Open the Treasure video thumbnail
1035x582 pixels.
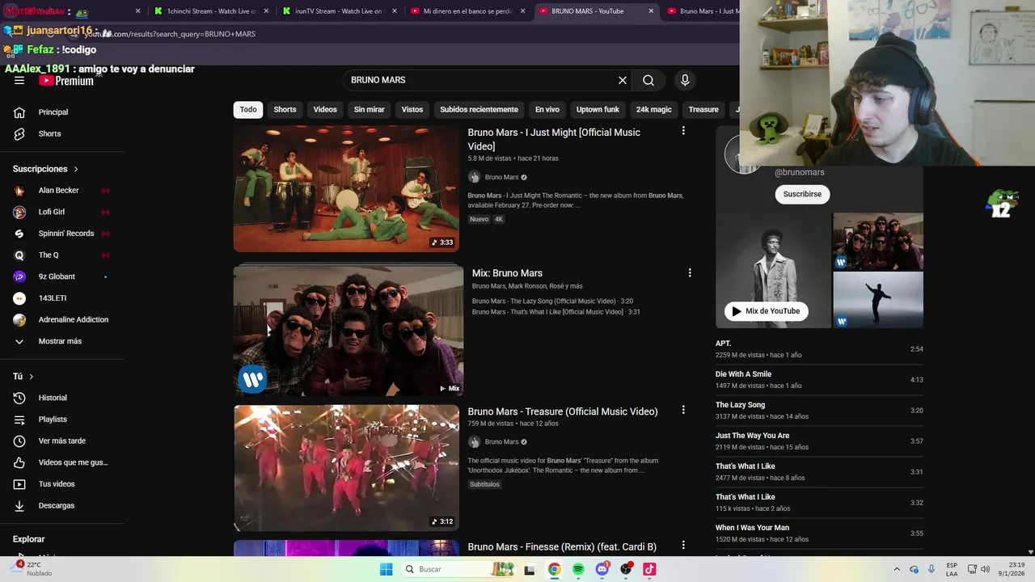pos(346,468)
